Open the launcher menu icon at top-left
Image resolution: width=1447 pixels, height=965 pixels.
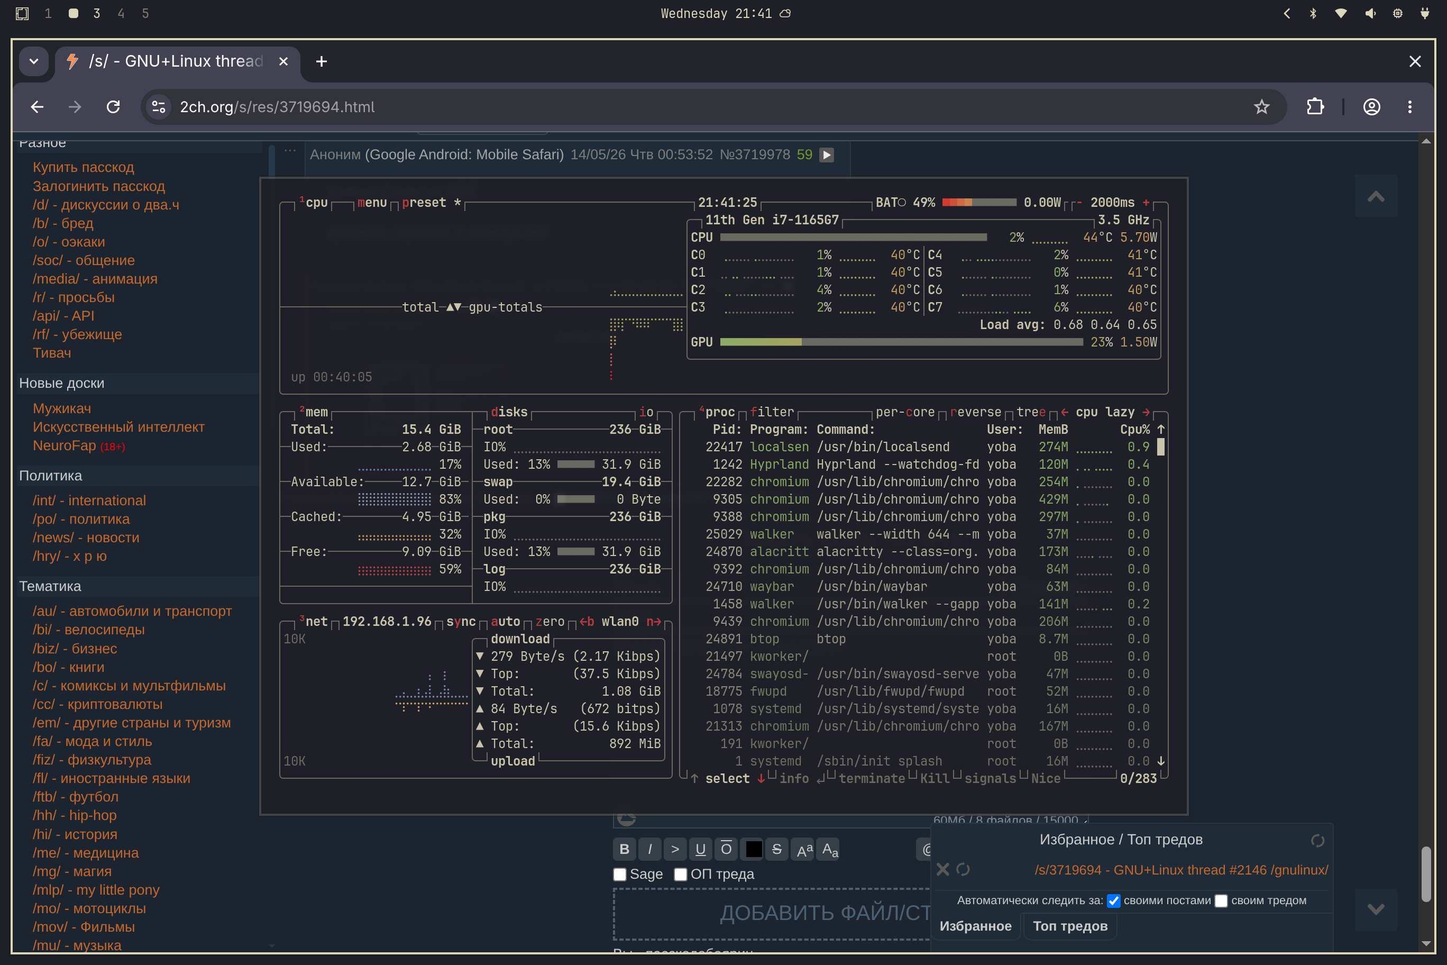[22, 14]
